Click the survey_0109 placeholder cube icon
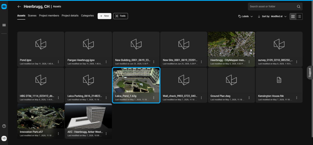 [x=279, y=44]
